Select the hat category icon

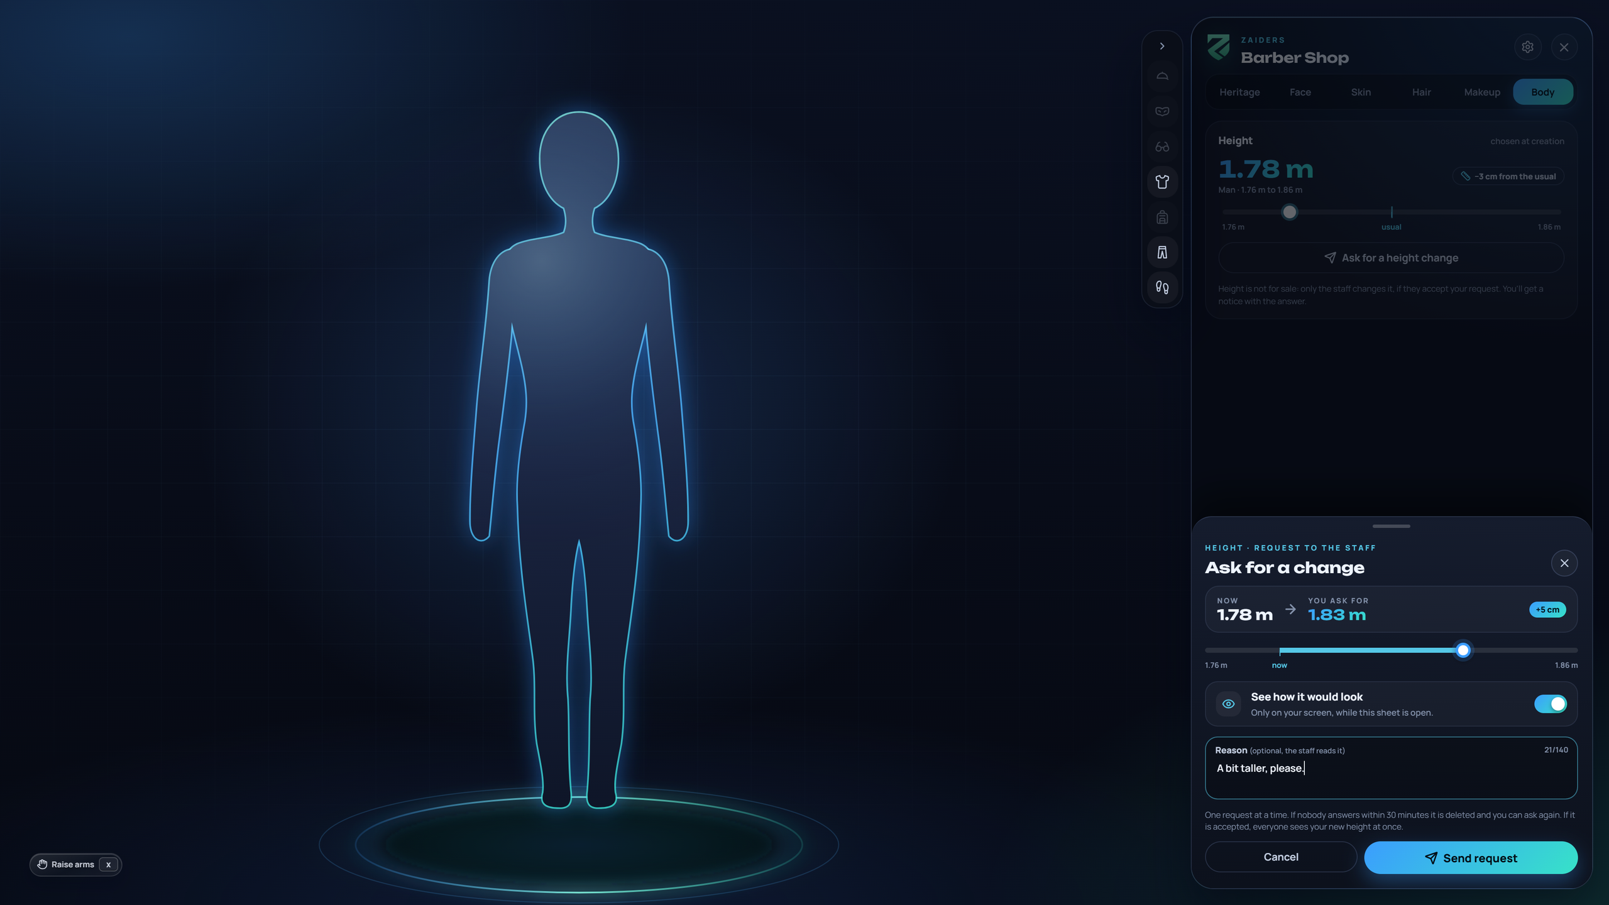pyautogui.click(x=1162, y=76)
